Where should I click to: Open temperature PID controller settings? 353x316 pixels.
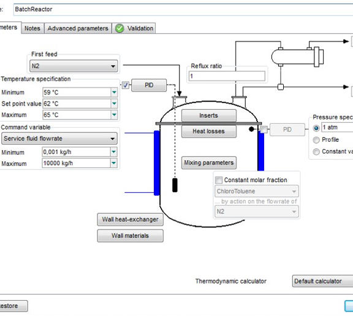(x=149, y=85)
